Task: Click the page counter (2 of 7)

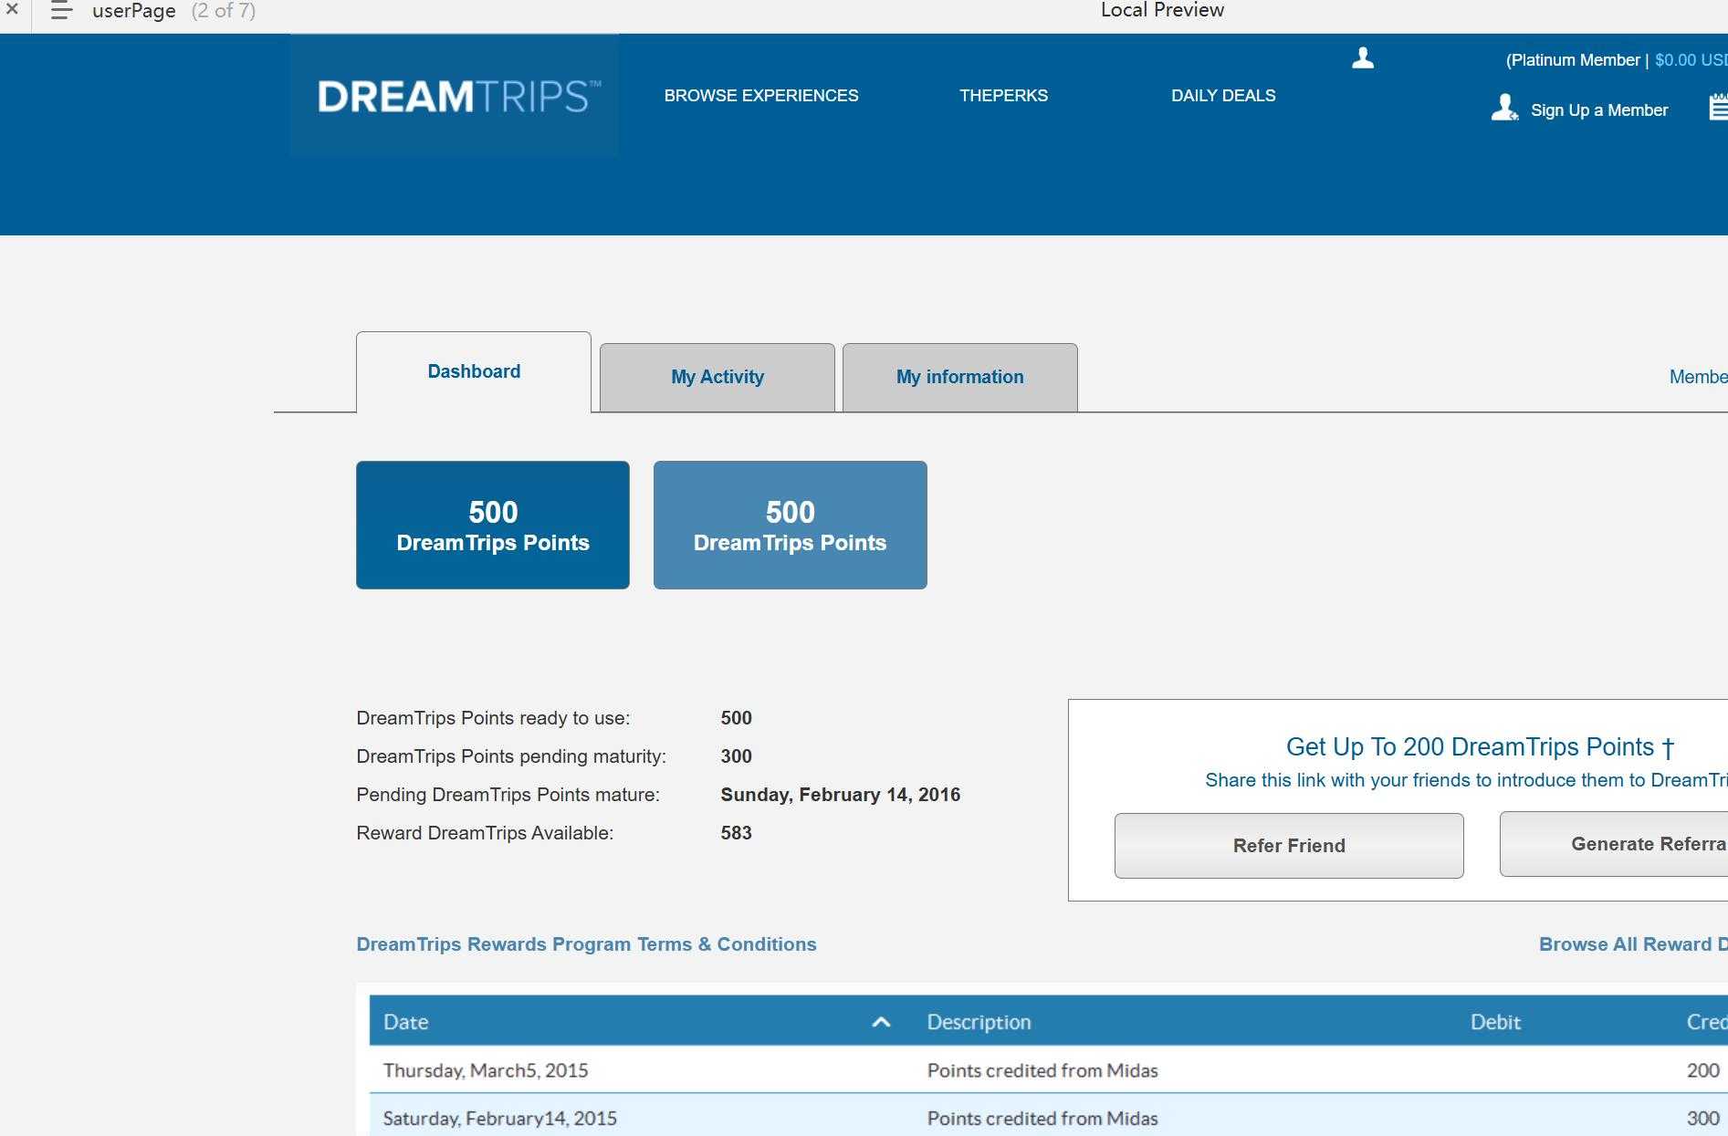Action: pyautogui.click(x=223, y=11)
